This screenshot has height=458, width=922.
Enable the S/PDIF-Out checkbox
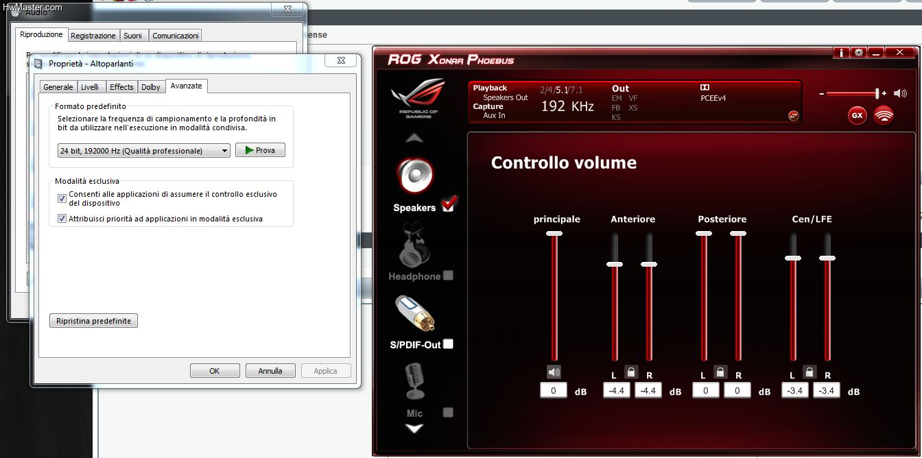448,344
